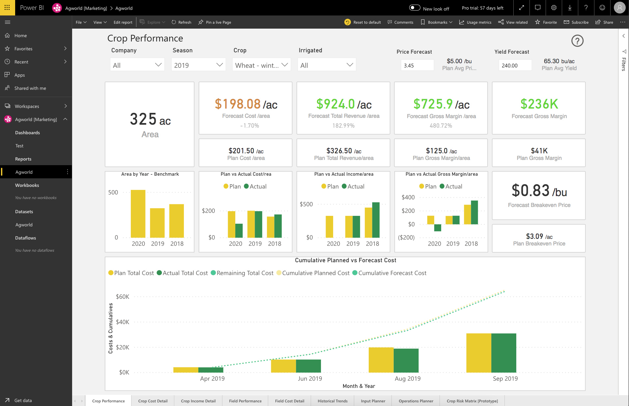Toggle the New look switch

(x=415, y=8)
